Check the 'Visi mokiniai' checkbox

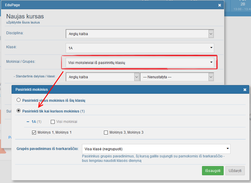click(x=53, y=122)
